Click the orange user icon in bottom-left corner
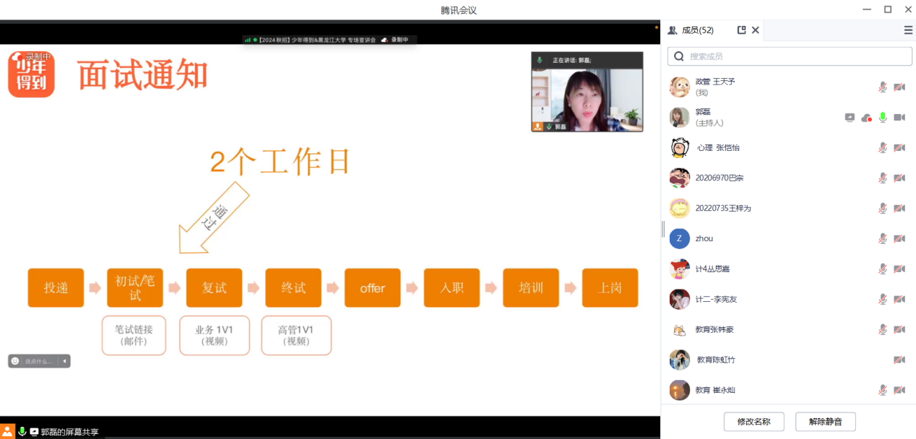 [x=7, y=431]
